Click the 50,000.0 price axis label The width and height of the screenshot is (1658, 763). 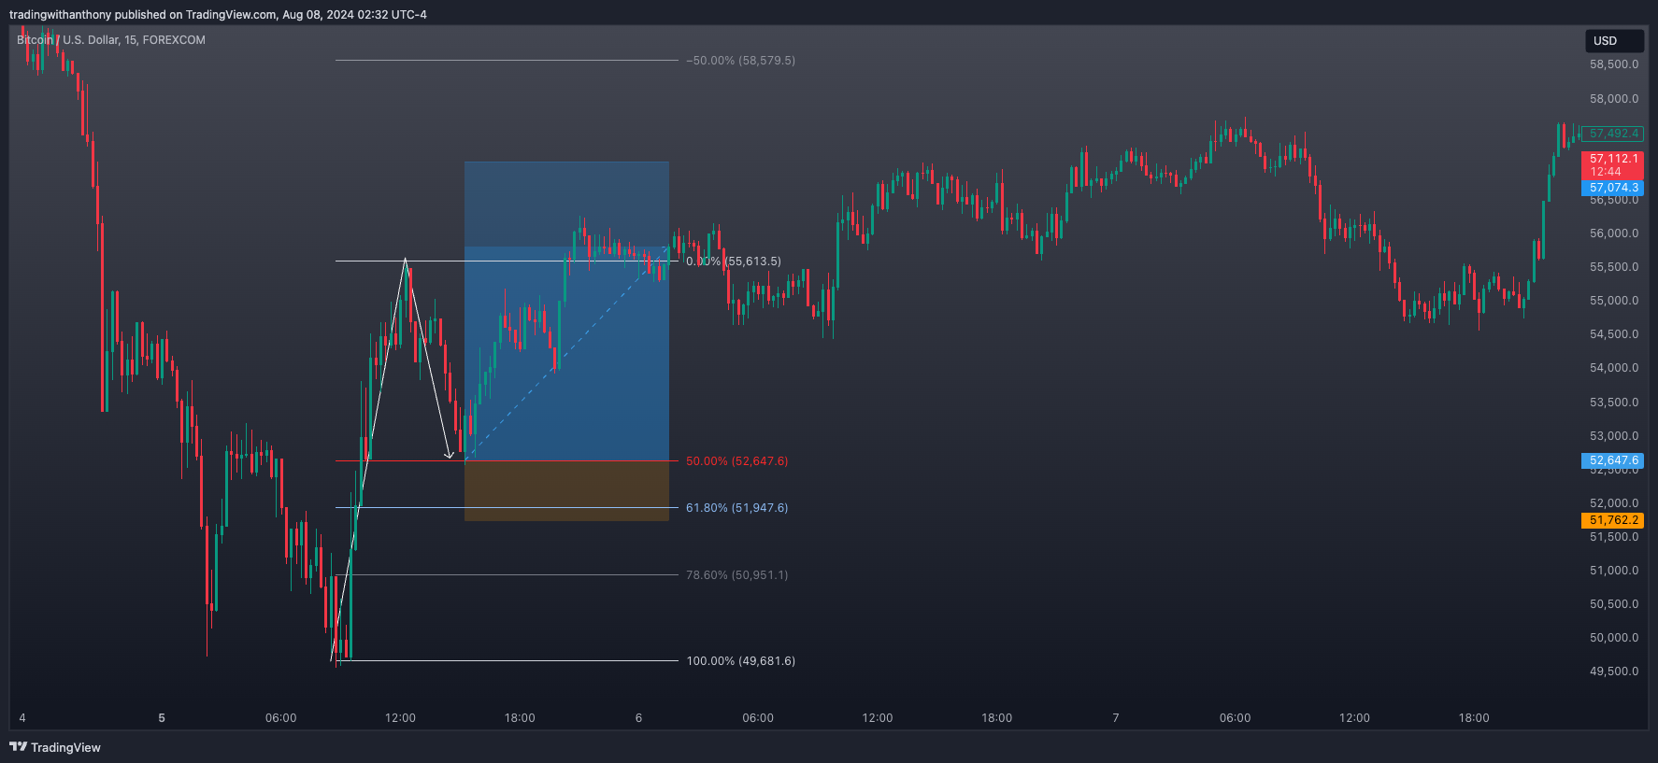pos(1614,638)
